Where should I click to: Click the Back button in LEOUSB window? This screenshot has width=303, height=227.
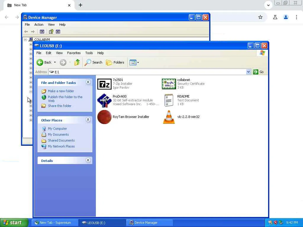[44, 62]
